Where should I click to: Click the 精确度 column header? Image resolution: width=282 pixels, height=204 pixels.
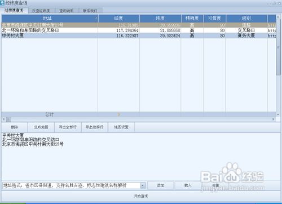click(192, 18)
